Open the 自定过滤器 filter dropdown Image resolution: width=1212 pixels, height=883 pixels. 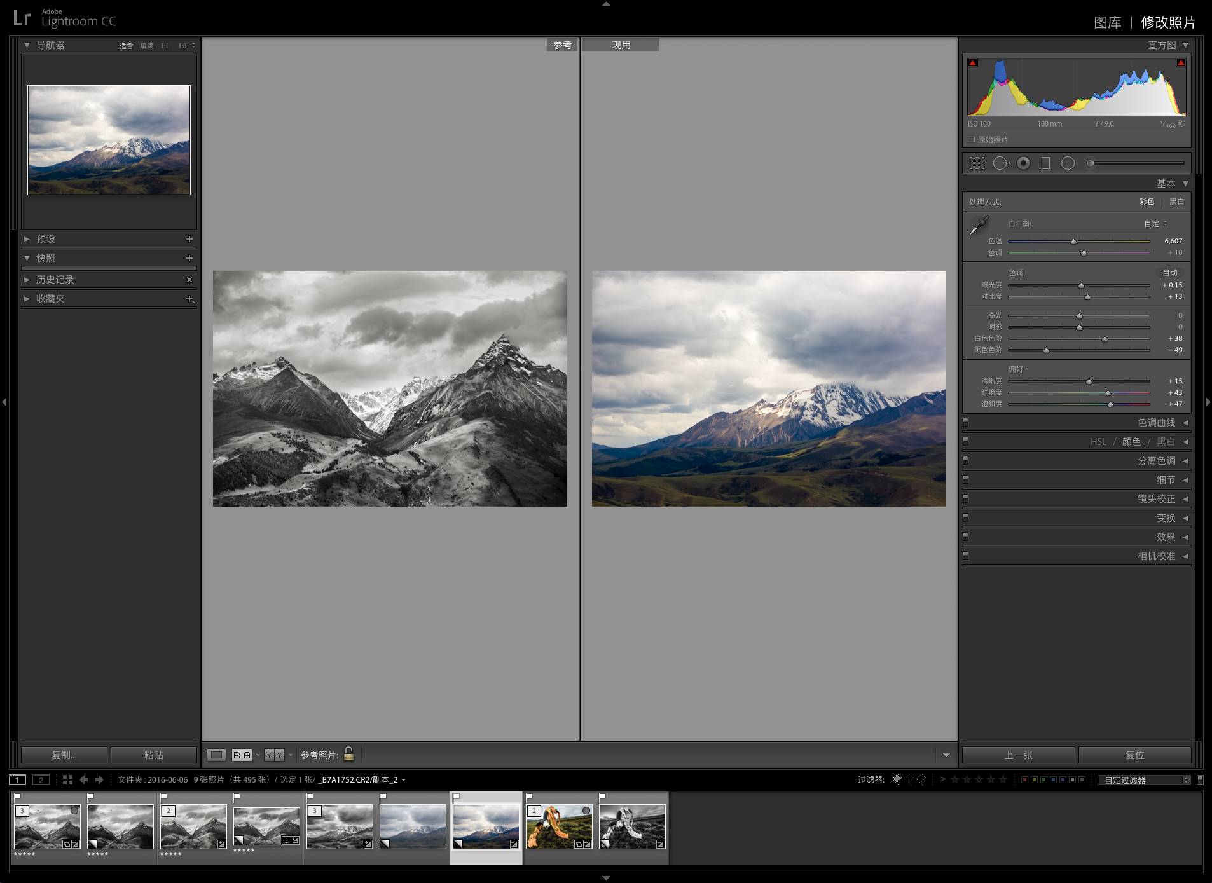tap(1143, 780)
